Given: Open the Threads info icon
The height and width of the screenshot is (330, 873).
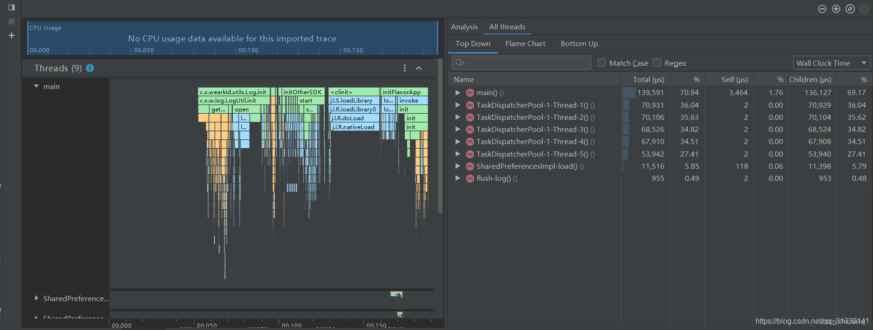Looking at the screenshot, I should (x=90, y=68).
